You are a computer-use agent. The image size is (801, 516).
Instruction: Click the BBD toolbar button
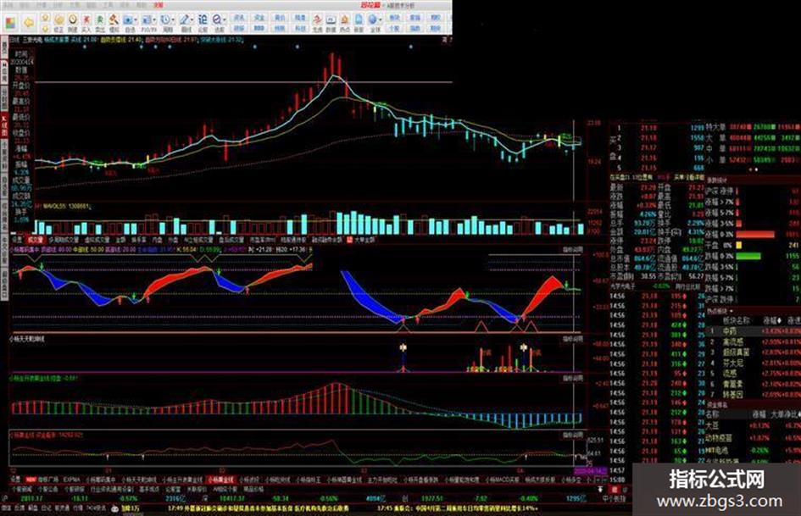(258, 28)
